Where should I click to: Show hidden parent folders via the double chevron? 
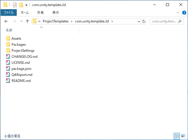[39, 22]
